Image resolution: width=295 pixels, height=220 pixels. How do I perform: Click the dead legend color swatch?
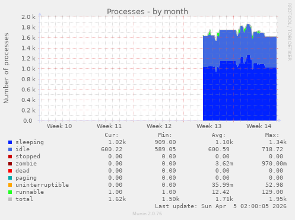(x=10, y=171)
